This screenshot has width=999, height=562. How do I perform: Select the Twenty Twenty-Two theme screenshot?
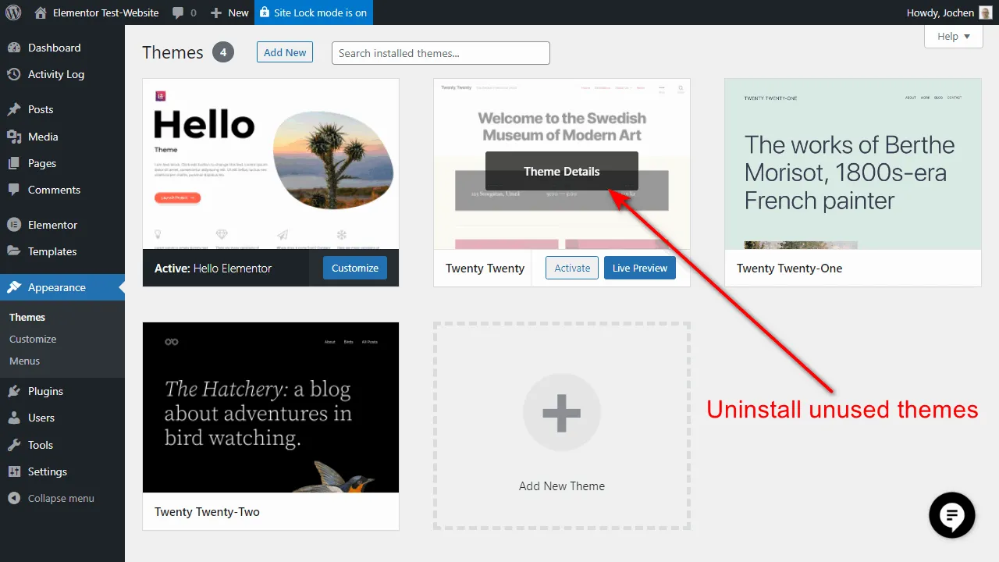tap(271, 407)
